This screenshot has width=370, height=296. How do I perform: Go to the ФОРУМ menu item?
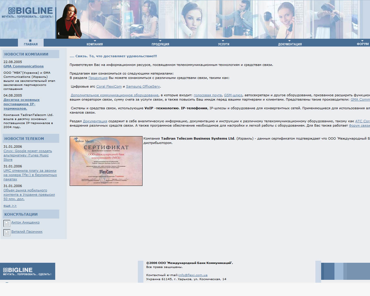coord(363,44)
